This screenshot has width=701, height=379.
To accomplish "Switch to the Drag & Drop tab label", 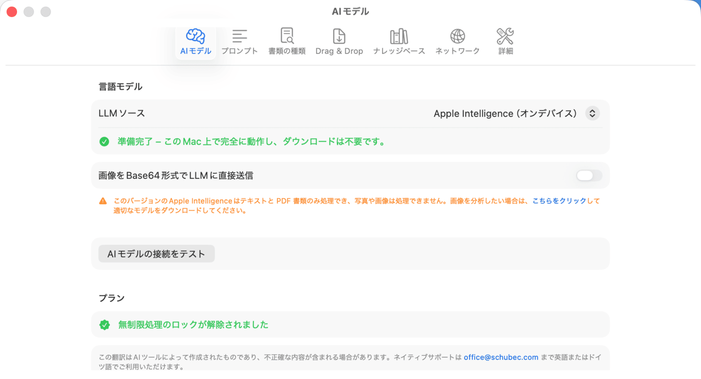I will tap(339, 51).
